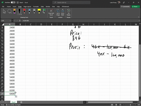This screenshot has width=141, height=106.
Task: Open the Comments pane
Action: 125,6
